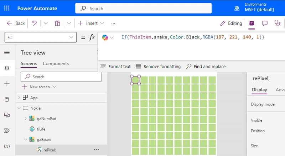
Task: Open the app launcher waffle icon
Action: click(x=7, y=8)
